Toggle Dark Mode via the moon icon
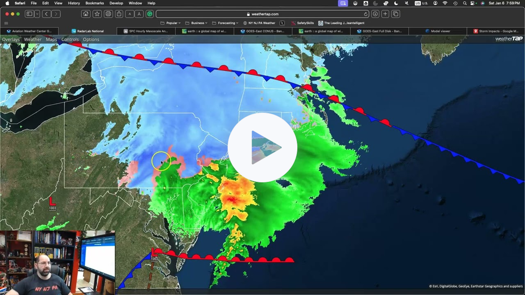Screen dimensions: 525x295 tap(396, 3)
